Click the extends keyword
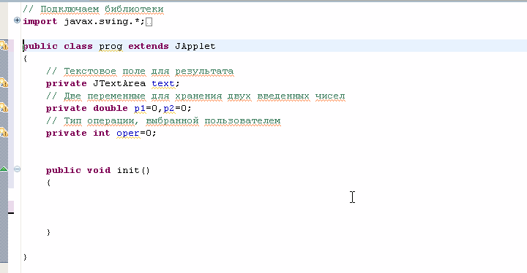Viewport: 527px width, 273px height. 148,46
